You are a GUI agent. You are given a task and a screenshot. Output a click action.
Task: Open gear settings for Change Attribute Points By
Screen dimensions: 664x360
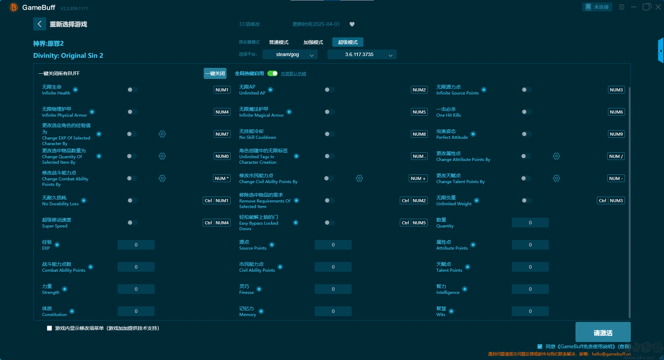[556, 156]
